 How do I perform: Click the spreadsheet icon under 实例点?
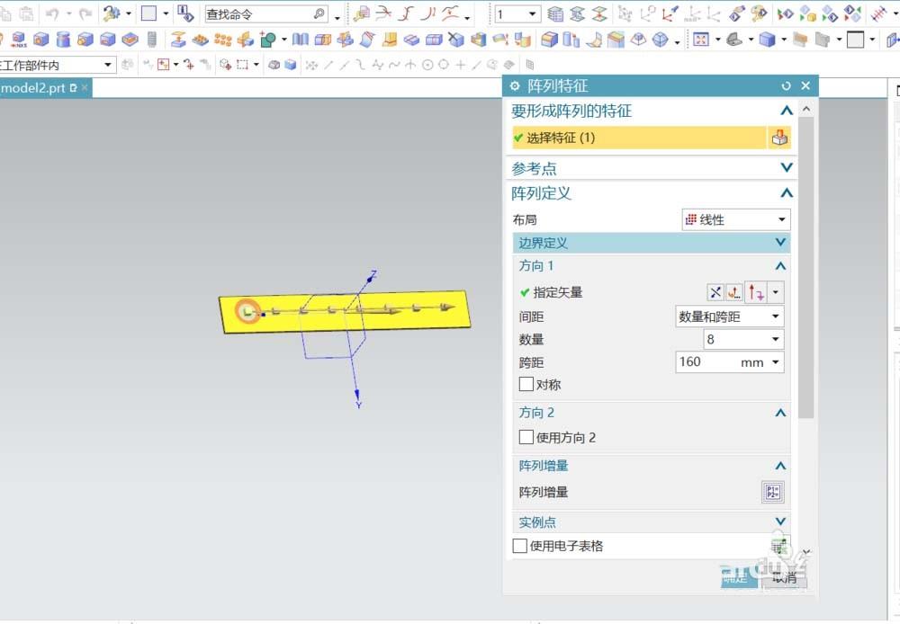click(x=779, y=544)
